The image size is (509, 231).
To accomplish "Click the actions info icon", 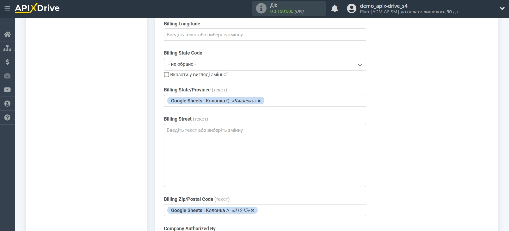I will pos(261,8).
